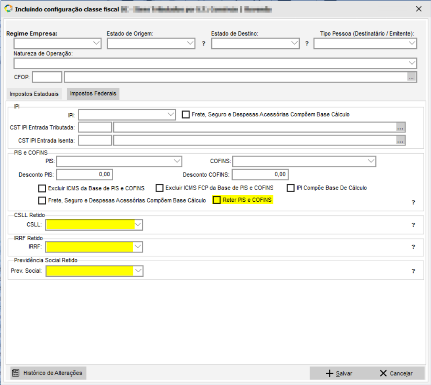The image size is (431, 385).
Task: Click help icon in IRRF Retido section
Action: point(413,247)
